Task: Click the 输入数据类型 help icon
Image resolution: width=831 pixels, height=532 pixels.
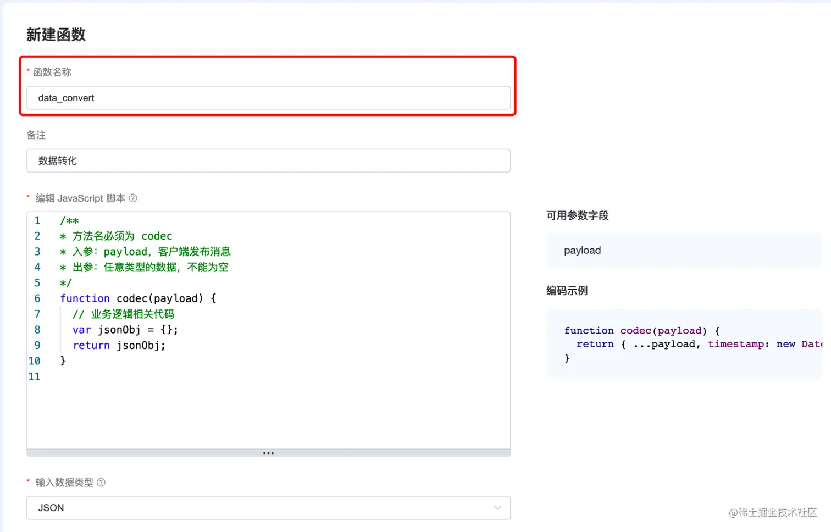Action: (x=101, y=482)
